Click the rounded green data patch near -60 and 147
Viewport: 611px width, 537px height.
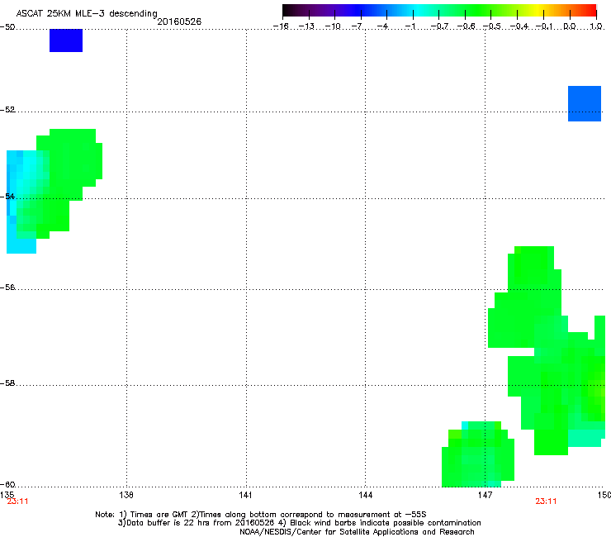pyautogui.click(x=478, y=454)
